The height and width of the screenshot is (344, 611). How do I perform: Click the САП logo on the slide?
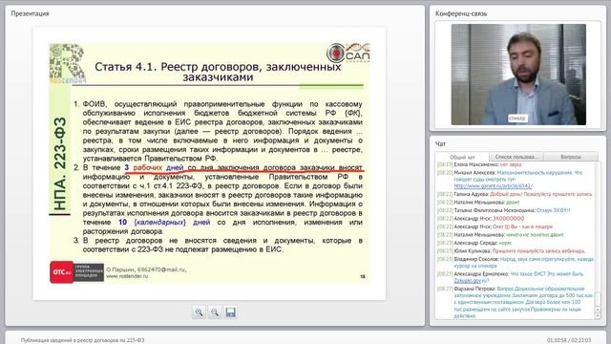click(x=348, y=54)
